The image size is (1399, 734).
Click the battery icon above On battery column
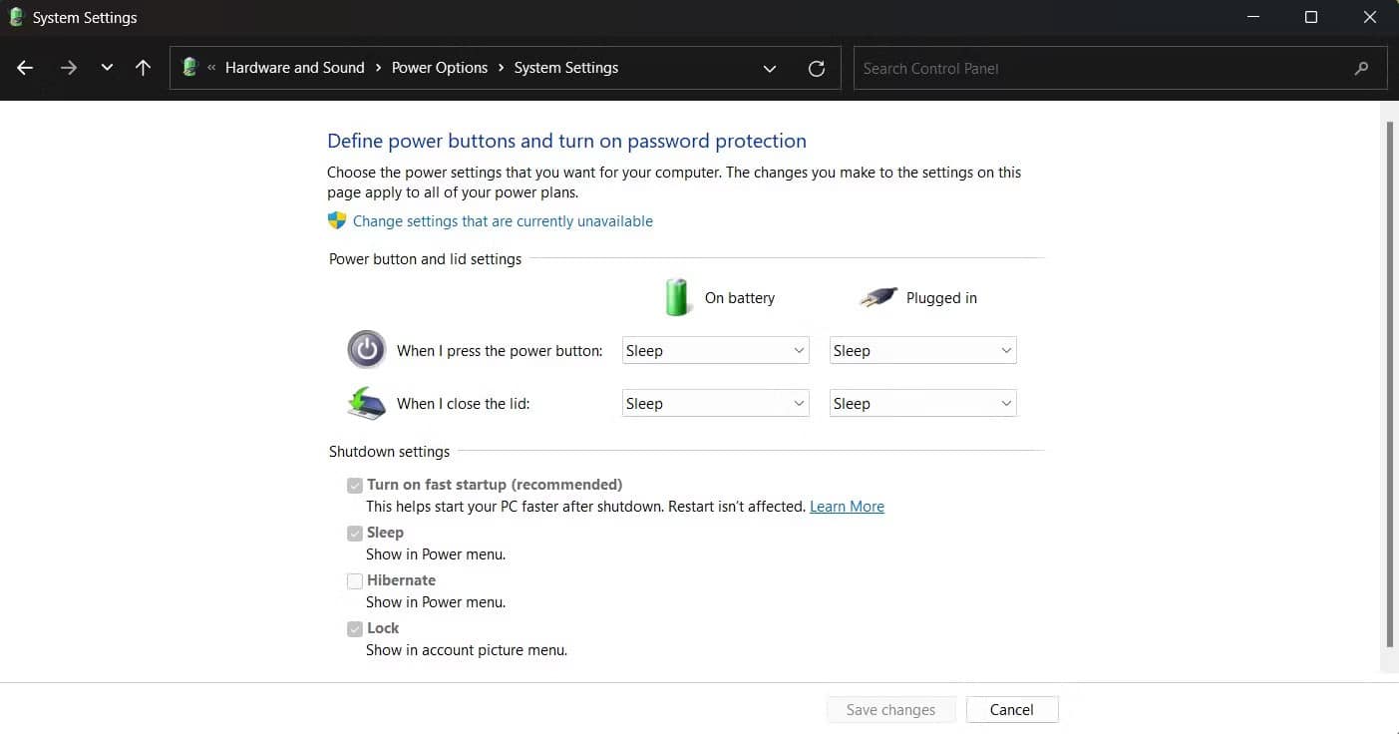click(677, 296)
